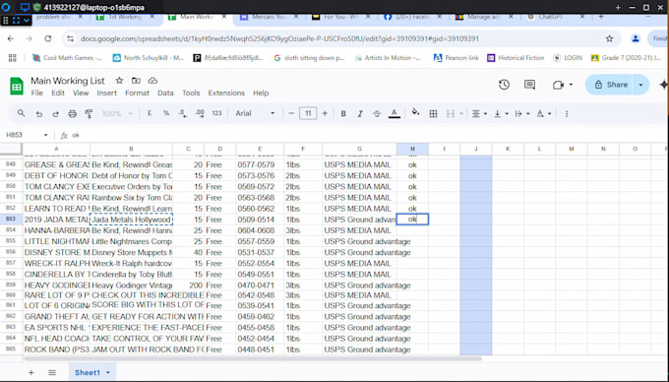Open the Extensions menu
The width and height of the screenshot is (669, 382).
click(226, 94)
